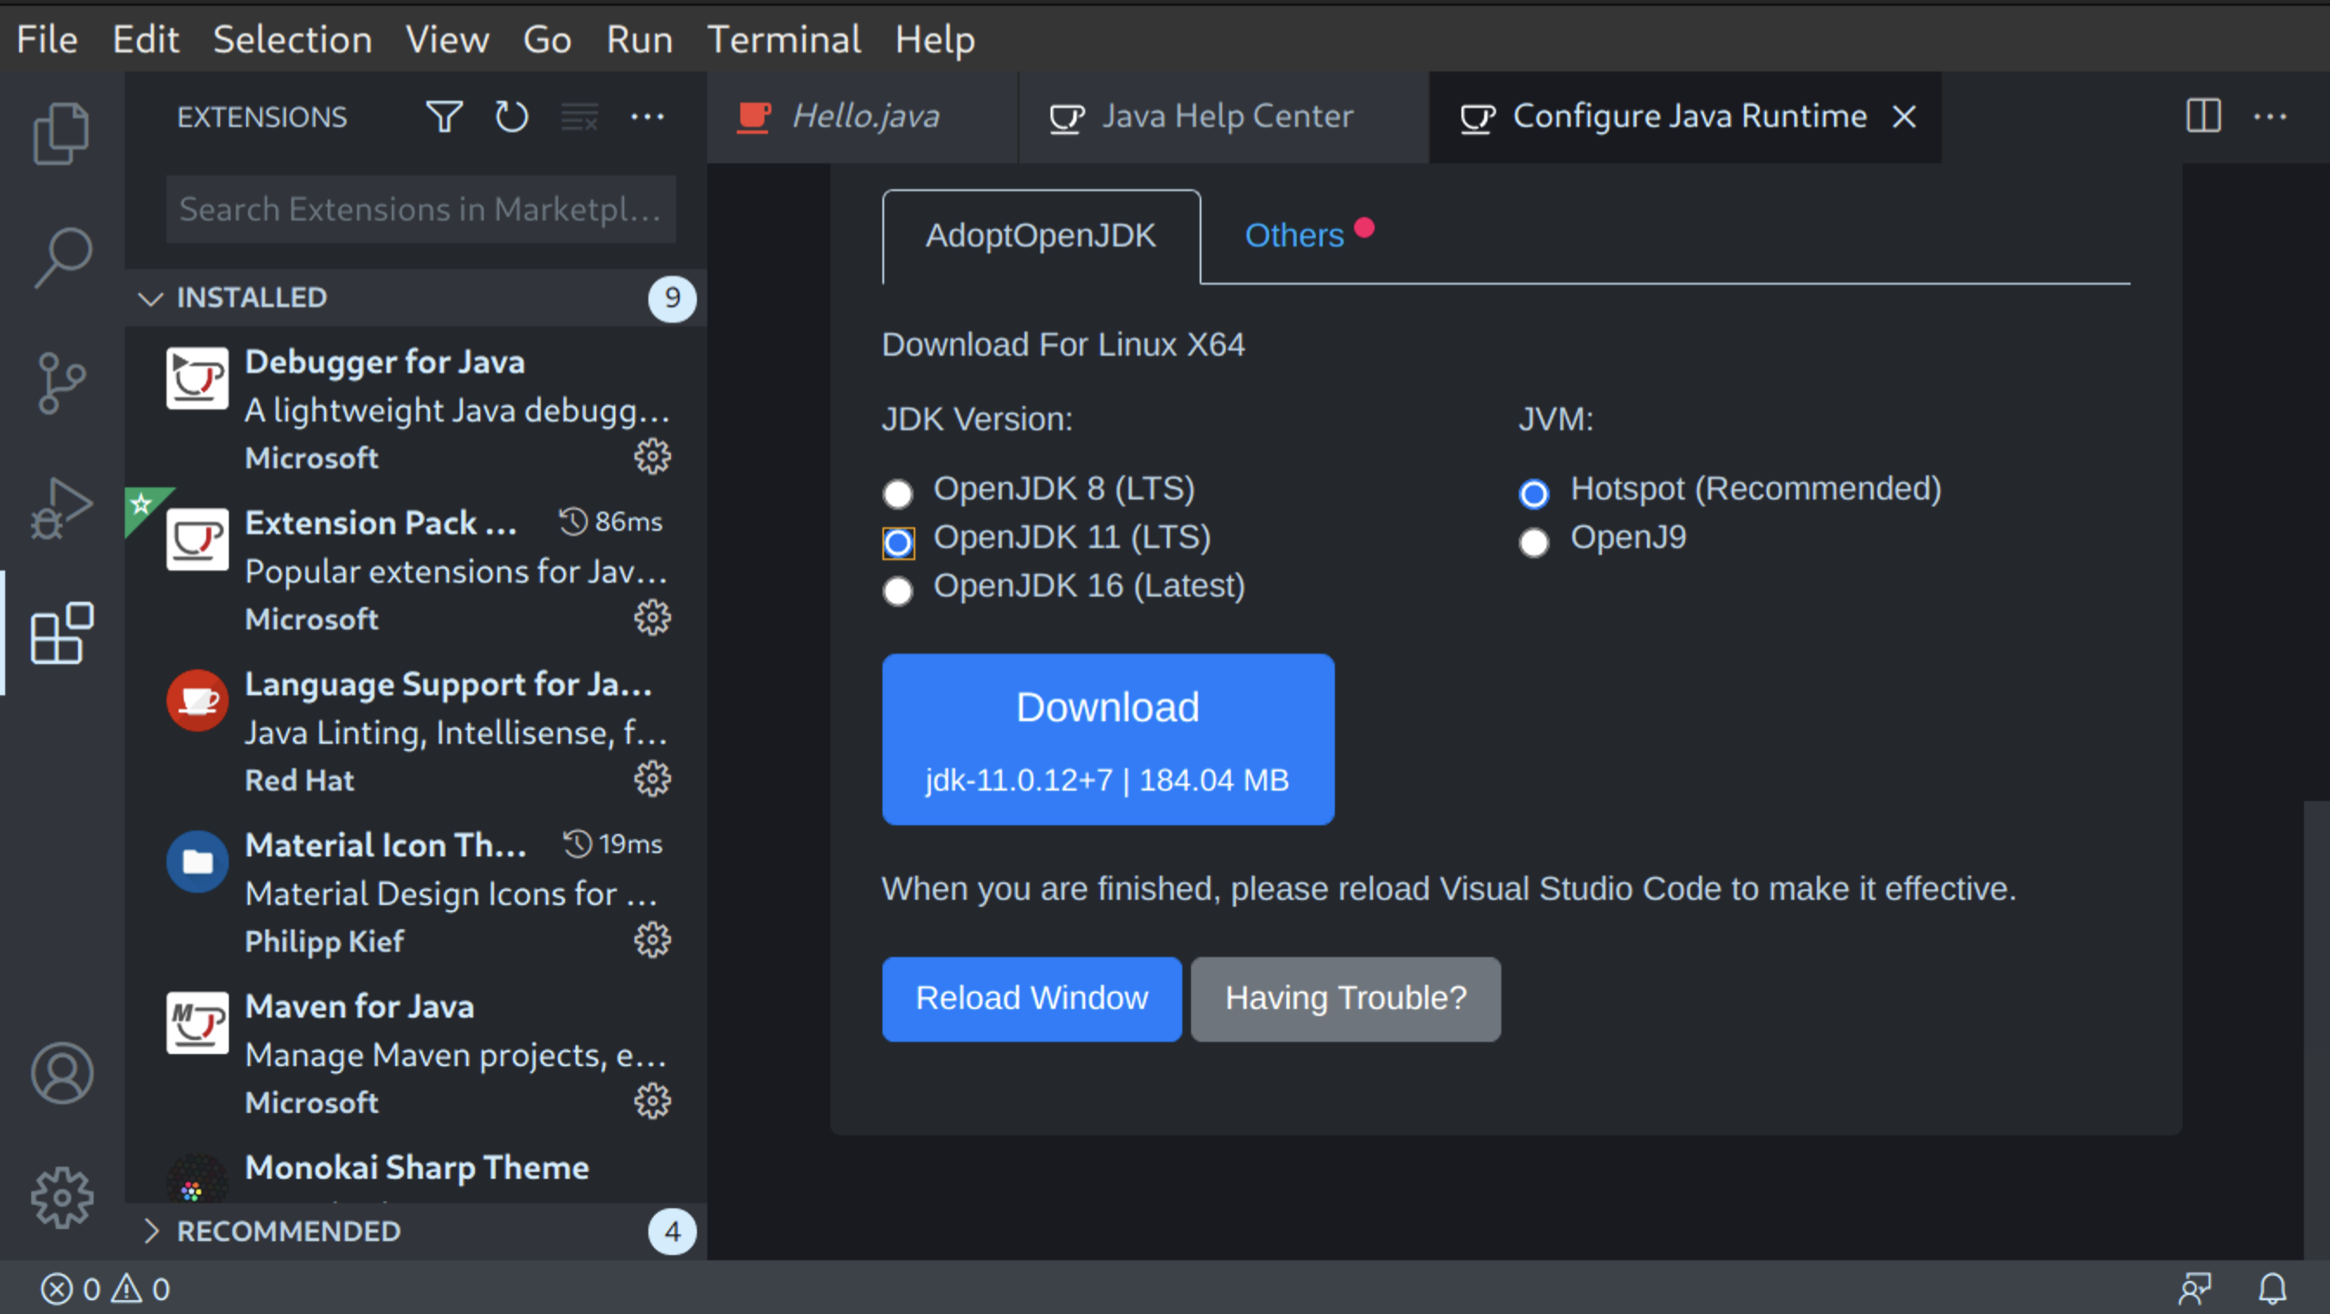Open Extension Pack extension entry title

[381, 523]
